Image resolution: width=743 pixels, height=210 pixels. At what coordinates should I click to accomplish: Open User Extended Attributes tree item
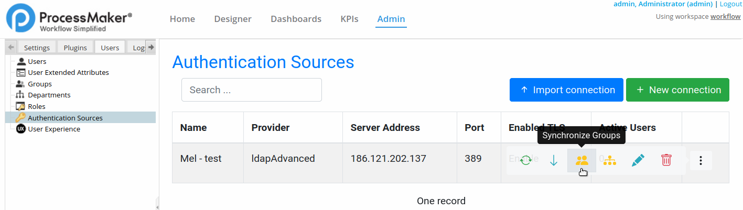68,73
